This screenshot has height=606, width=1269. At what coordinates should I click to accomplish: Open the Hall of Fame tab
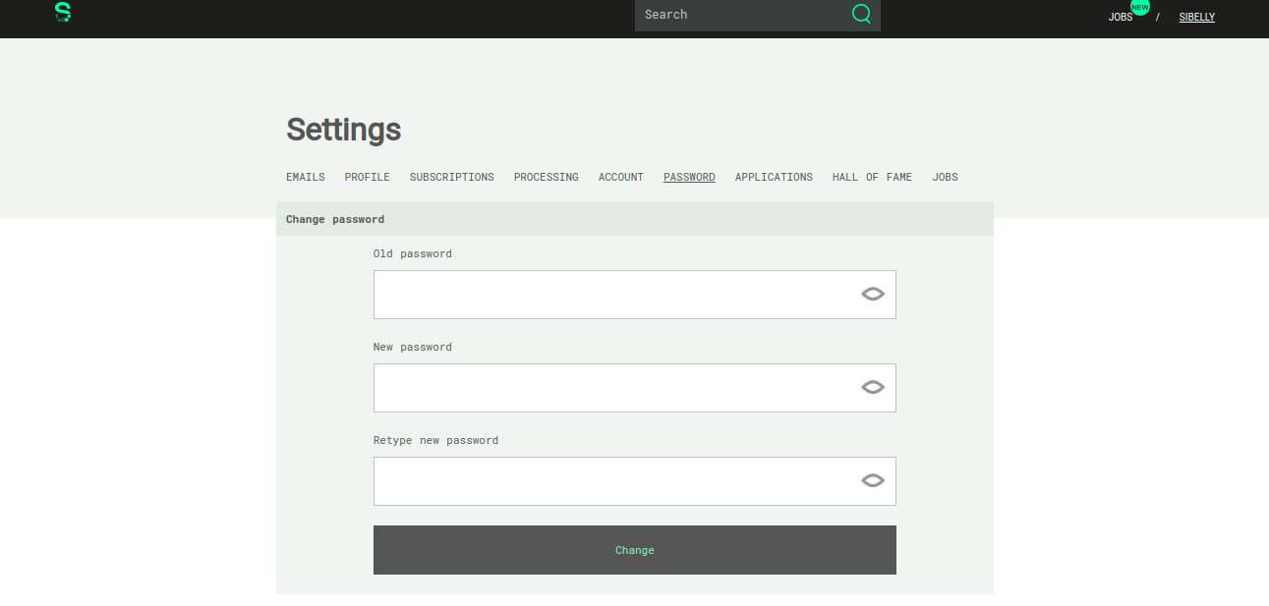[x=872, y=178]
